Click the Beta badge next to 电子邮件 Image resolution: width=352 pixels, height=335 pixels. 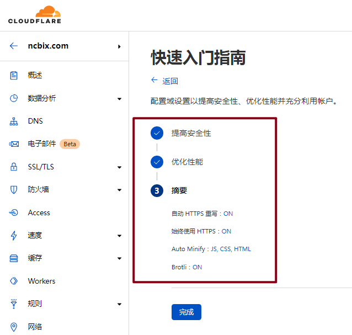(x=70, y=144)
